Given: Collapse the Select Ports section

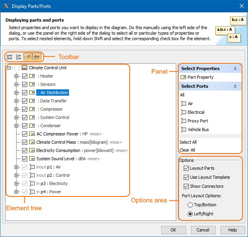Looking at the screenshot, I should pyautogui.click(x=235, y=86).
